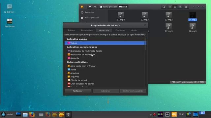Switch file manager to list view
This screenshot has height=118, width=211.
170,7
